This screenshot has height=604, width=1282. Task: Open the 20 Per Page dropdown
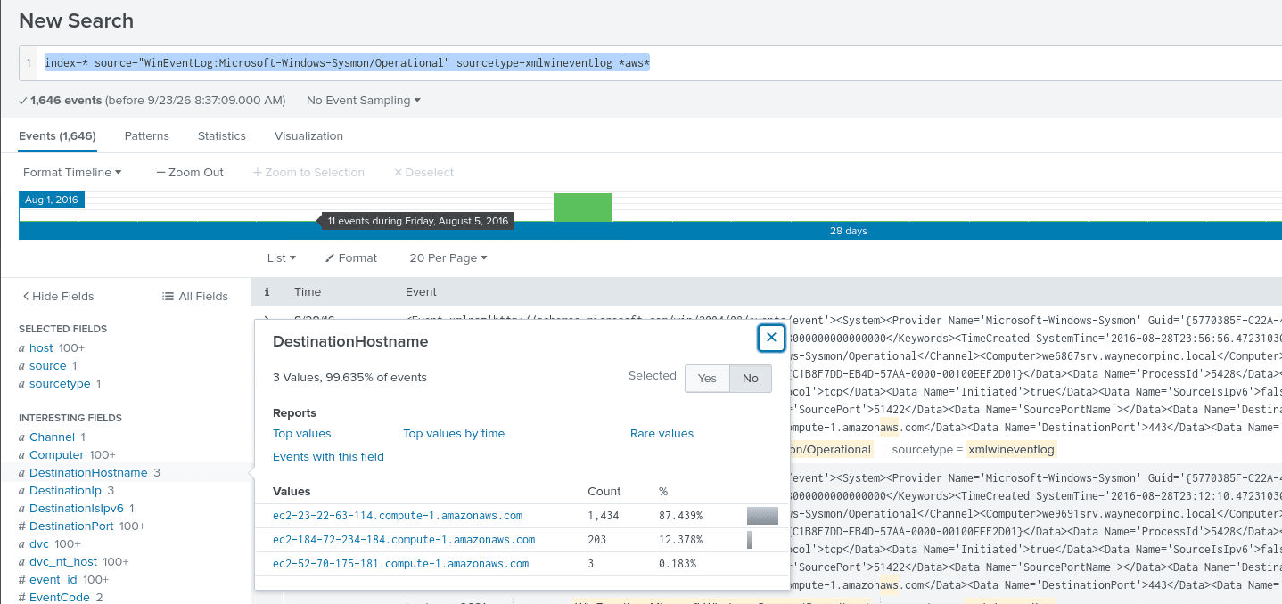pyautogui.click(x=448, y=257)
